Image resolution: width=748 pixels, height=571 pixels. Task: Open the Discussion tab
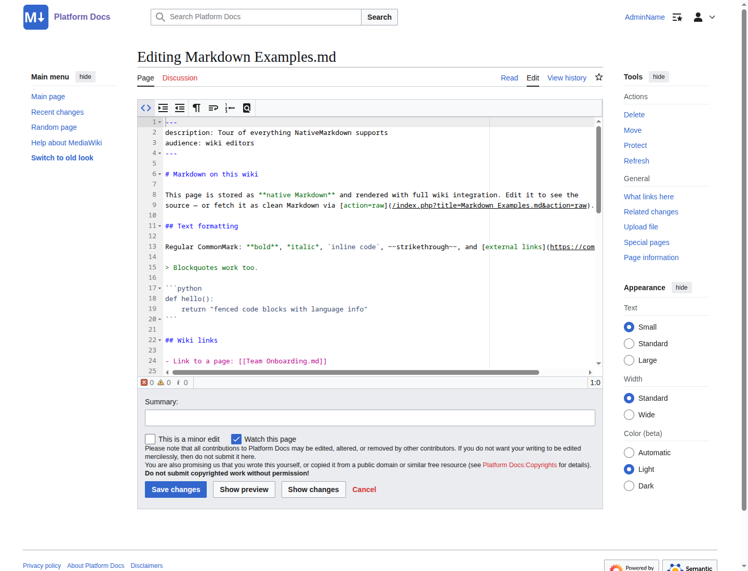tap(180, 78)
